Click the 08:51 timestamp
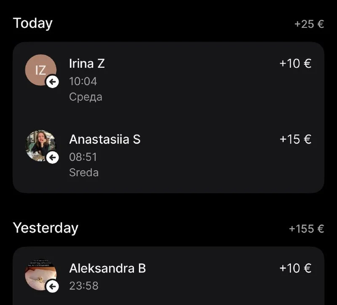This screenshot has height=305, width=337. pyautogui.click(x=83, y=157)
